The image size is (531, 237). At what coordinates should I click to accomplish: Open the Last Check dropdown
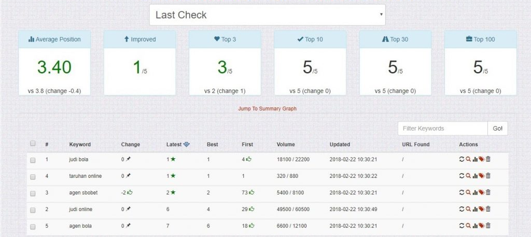point(267,15)
